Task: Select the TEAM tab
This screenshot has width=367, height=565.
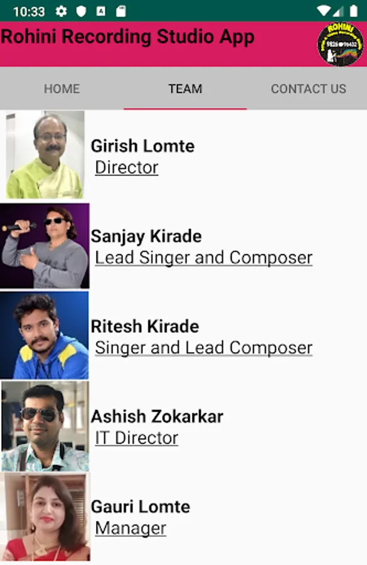Action: [x=185, y=89]
